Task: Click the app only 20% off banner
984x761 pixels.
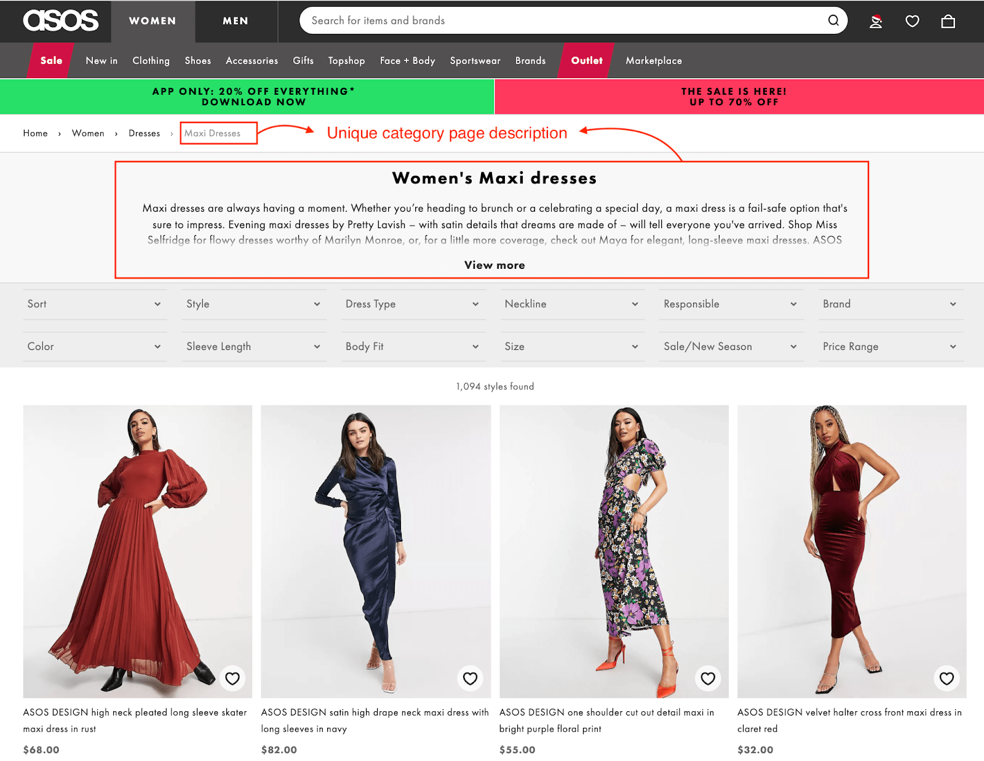Action: click(247, 97)
